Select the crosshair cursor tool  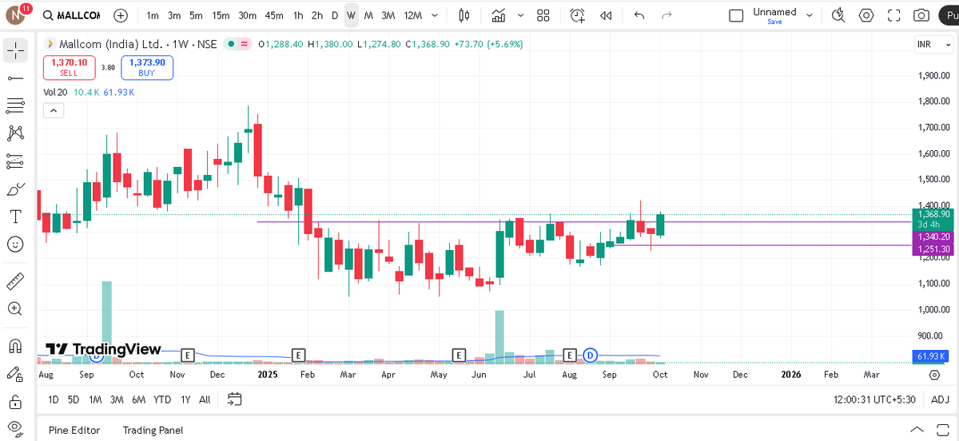point(14,50)
